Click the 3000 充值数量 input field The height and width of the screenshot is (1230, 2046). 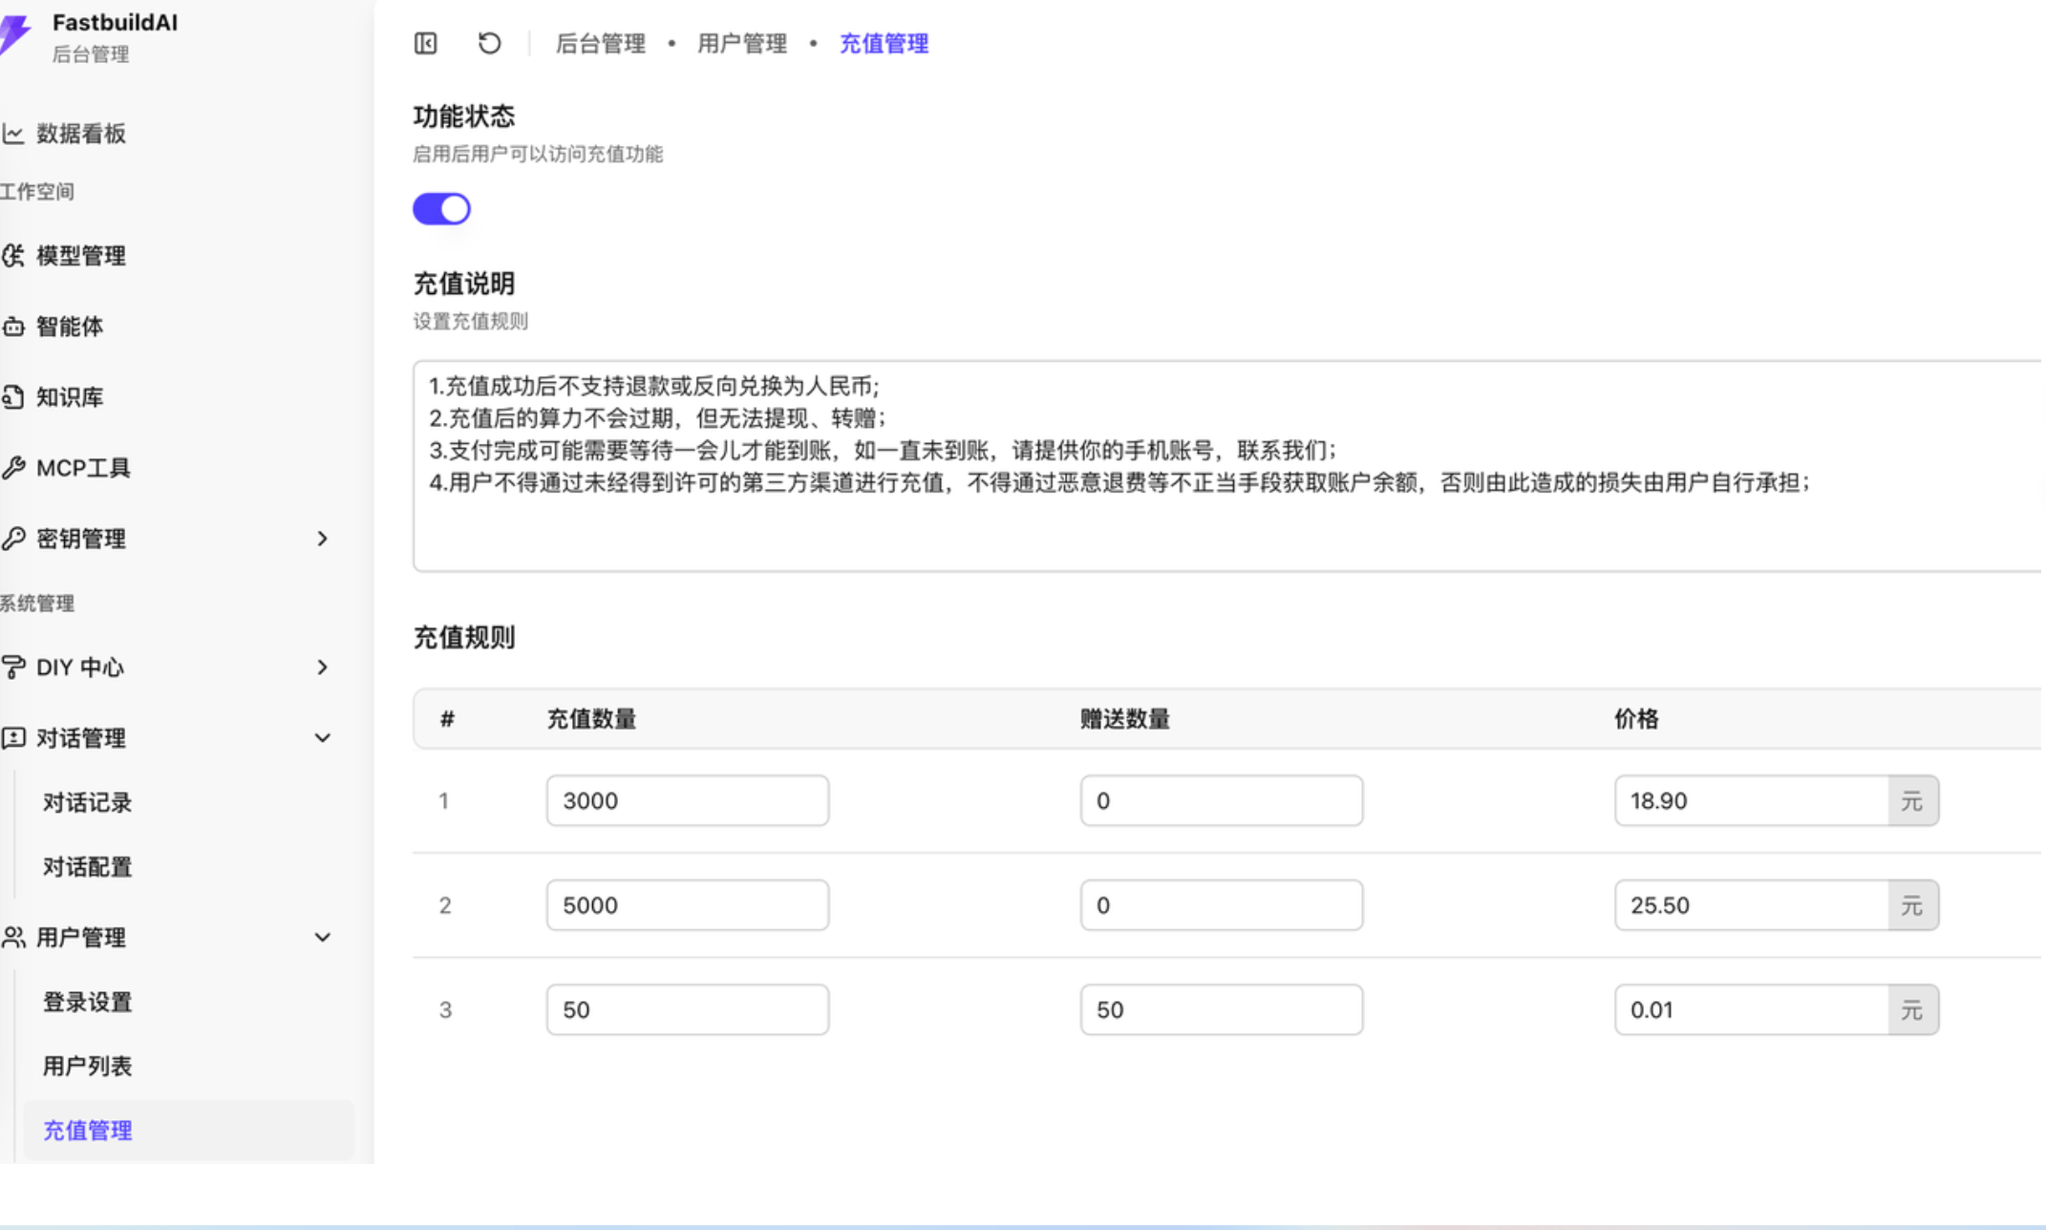pos(687,800)
